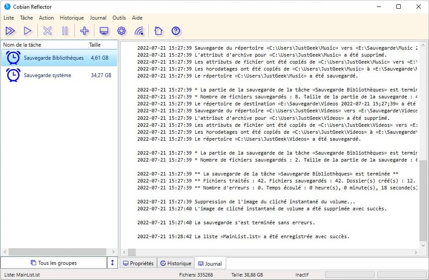429x280 pixels.
Task: Open the Tâche menu
Action: [26, 18]
